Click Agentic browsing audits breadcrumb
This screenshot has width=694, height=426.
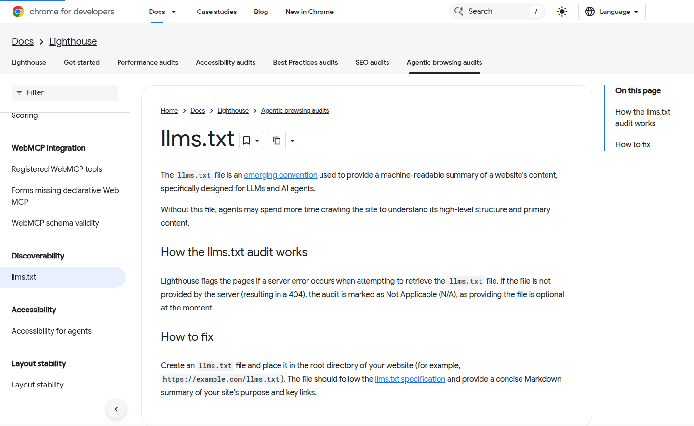(x=295, y=111)
